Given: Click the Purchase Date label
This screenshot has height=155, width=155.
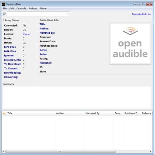Looking at the screenshot, I should click(x=48, y=46).
